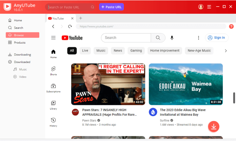236x141 pixels.
Task: Open the Surfline channel name link
Action: click(x=165, y=121)
